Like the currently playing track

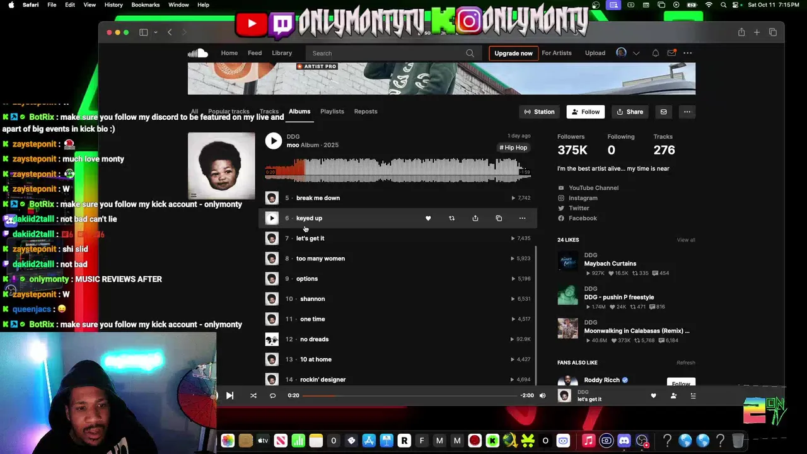(653, 395)
